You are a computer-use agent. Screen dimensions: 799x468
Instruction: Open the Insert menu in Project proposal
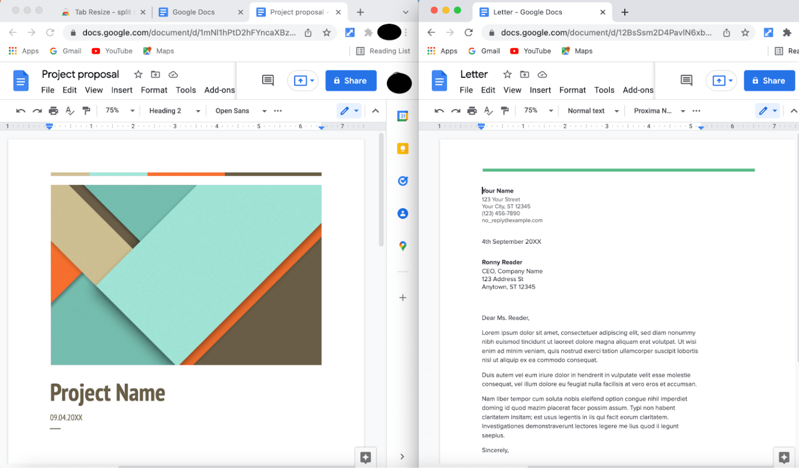pos(122,90)
